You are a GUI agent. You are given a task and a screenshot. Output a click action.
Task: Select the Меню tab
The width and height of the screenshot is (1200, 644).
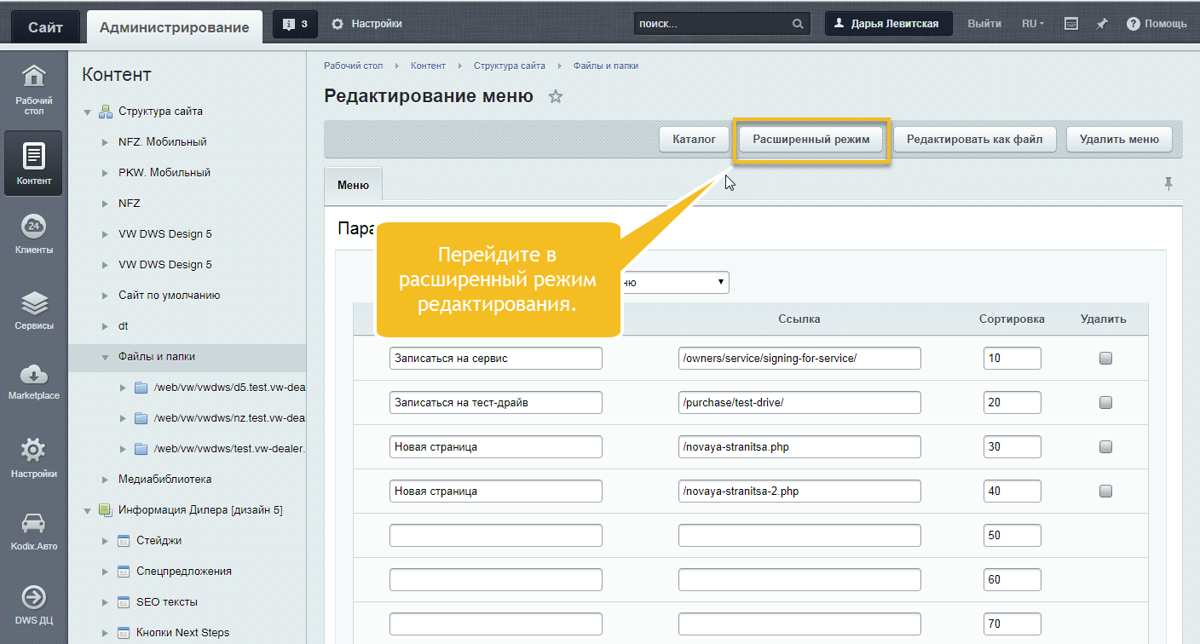click(353, 184)
